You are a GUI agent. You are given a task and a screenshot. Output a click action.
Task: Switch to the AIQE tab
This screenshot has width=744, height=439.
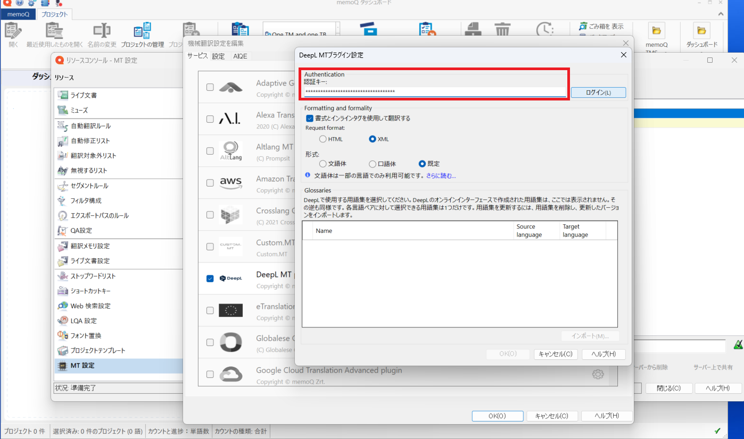point(240,56)
